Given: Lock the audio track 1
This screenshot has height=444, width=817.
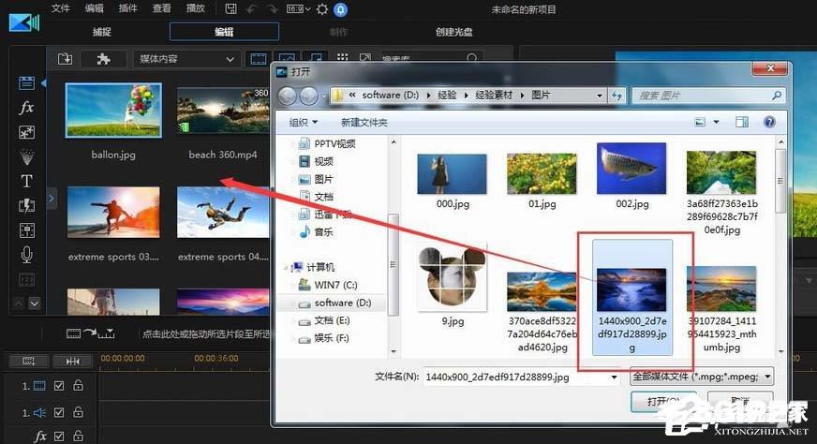Looking at the screenshot, I should point(78,412).
